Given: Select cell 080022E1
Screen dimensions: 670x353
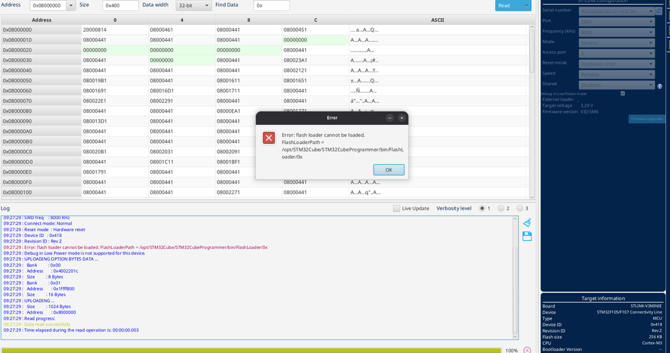Looking at the screenshot, I should click(x=115, y=101).
